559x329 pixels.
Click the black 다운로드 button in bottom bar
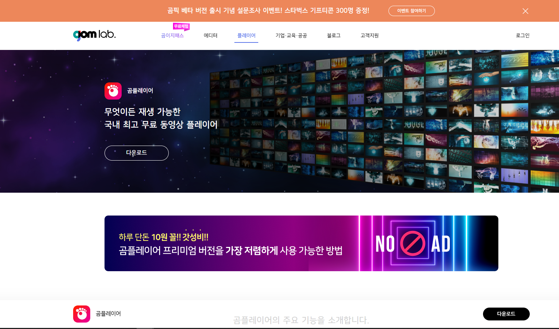point(506,314)
